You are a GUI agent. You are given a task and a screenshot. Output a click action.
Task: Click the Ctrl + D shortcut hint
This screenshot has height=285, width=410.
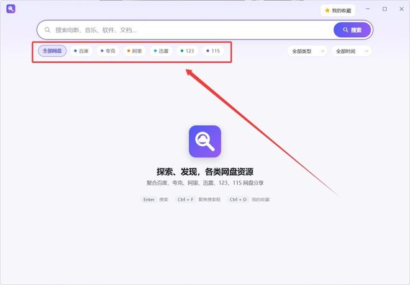[238, 199]
